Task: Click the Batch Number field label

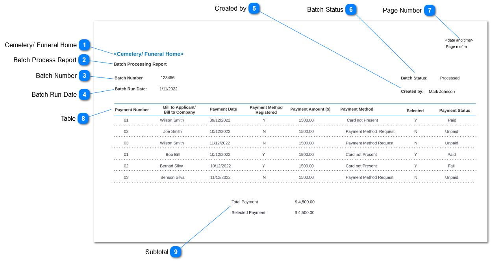Action: click(x=129, y=78)
